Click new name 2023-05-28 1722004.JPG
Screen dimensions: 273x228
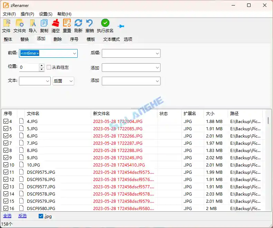click(118, 121)
